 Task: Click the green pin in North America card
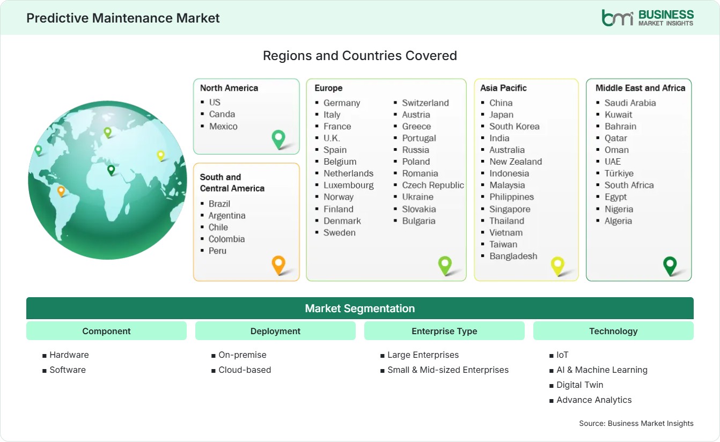click(278, 139)
